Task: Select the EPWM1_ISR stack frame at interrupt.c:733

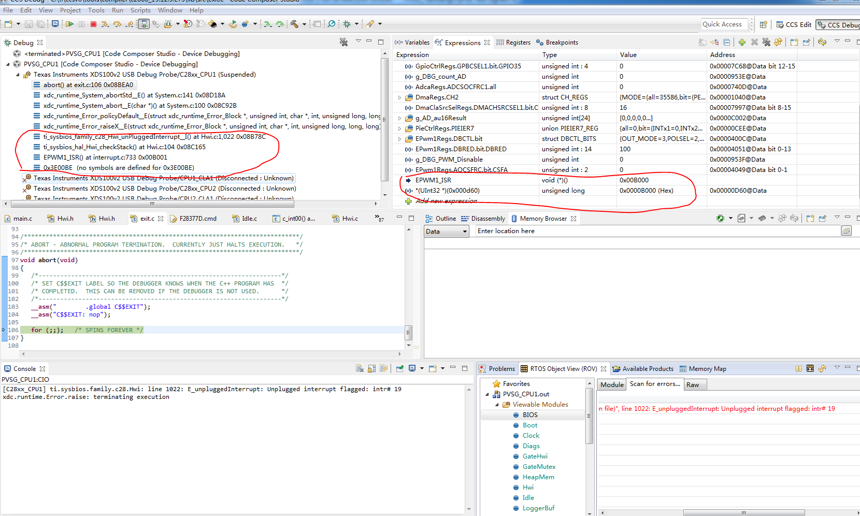Action: pyautogui.click(x=105, y=157)
